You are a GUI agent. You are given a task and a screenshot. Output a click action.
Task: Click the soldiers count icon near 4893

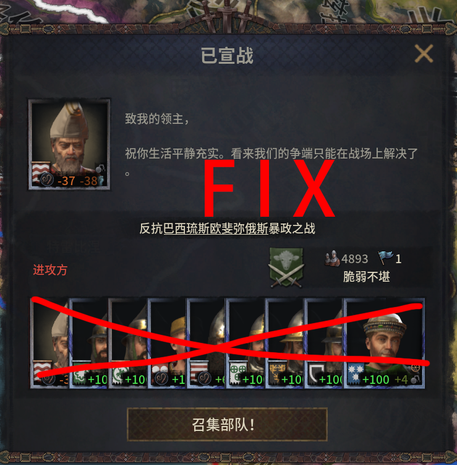pos(332,259)
